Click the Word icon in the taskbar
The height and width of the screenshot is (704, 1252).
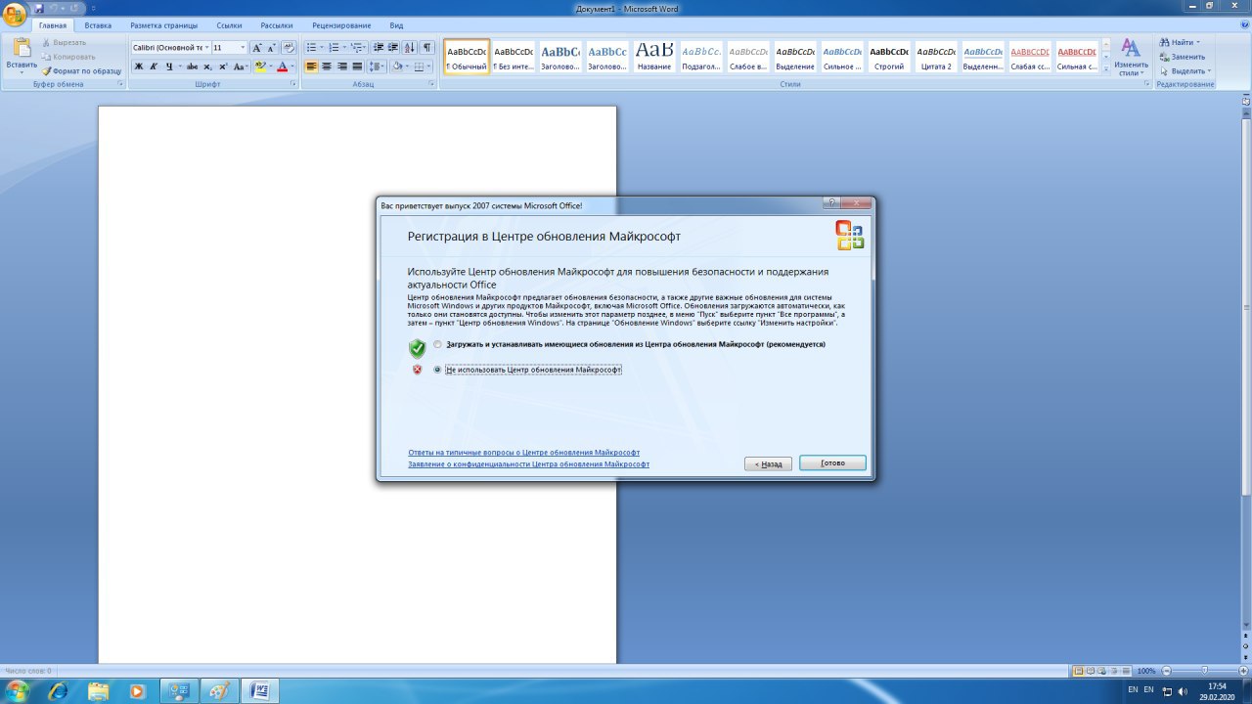pos(259,691)
